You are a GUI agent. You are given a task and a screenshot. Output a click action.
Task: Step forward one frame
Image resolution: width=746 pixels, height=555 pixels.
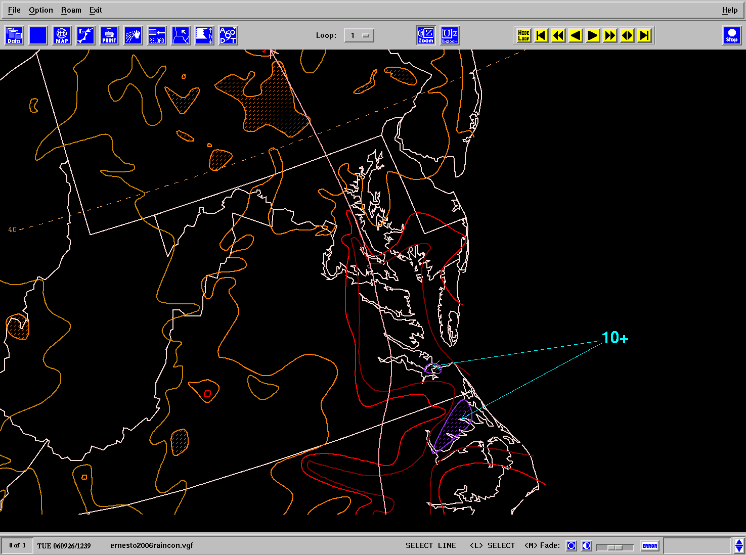tap(593, 35)
